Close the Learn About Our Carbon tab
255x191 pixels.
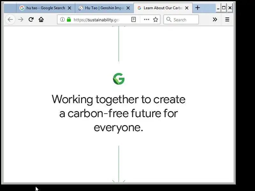187,8
